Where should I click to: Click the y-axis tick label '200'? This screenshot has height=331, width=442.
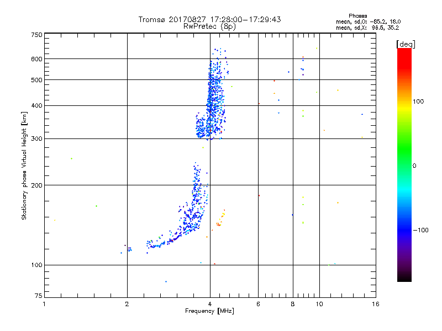36,185
